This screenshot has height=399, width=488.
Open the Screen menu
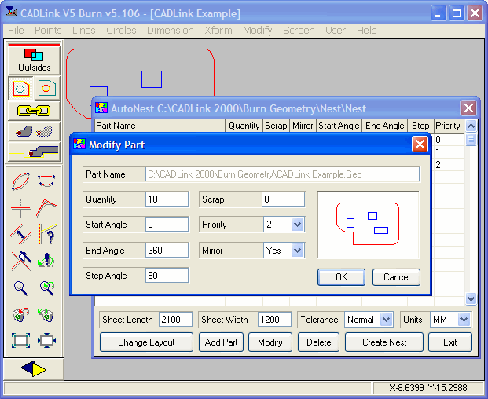tap(299, 31)
